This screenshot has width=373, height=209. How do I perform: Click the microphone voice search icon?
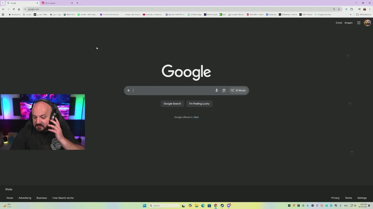[217, 90]
